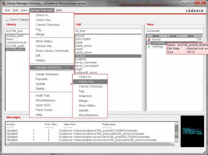Choose Miscellaneous in hierarchy submenu
Viewport: 208px width, 155px height.
click(89, 115)
